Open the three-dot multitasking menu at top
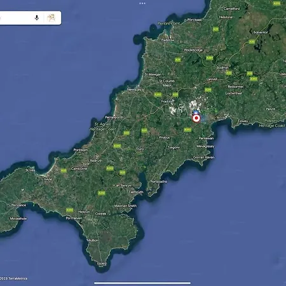The image size is (286, 286). click(142, 3)
